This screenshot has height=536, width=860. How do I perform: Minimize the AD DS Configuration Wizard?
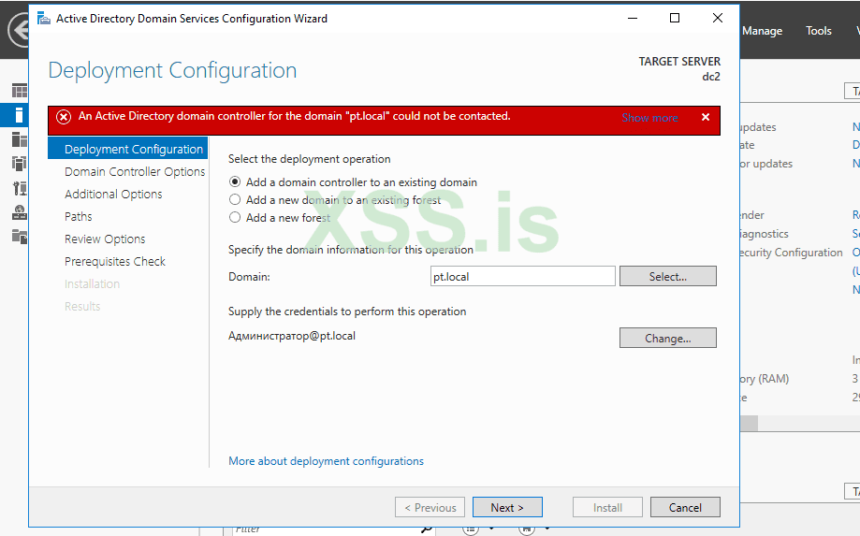(633, 18)
